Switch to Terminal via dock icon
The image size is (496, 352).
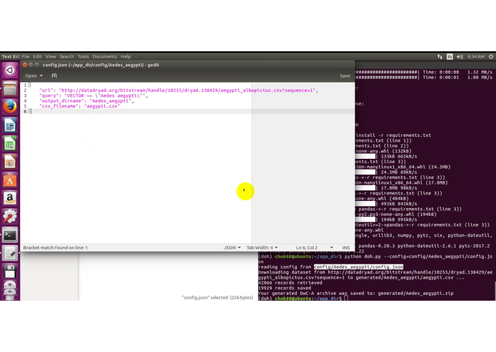click(10, 235)
